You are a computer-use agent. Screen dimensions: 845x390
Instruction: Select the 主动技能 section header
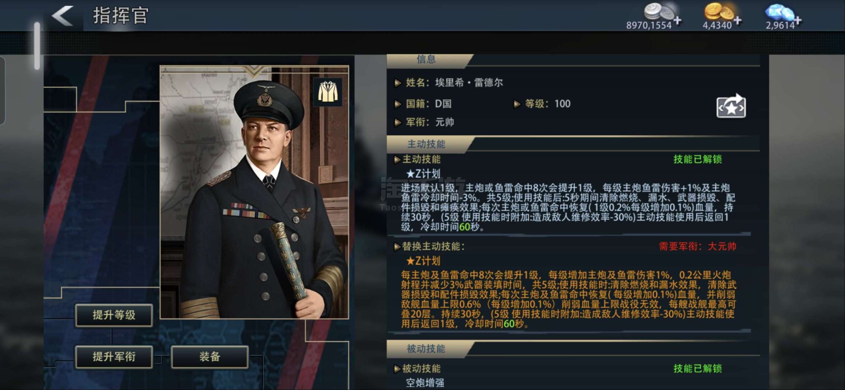point(426,144)
